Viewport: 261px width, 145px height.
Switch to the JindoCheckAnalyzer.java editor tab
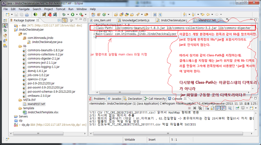pos(172,20)
